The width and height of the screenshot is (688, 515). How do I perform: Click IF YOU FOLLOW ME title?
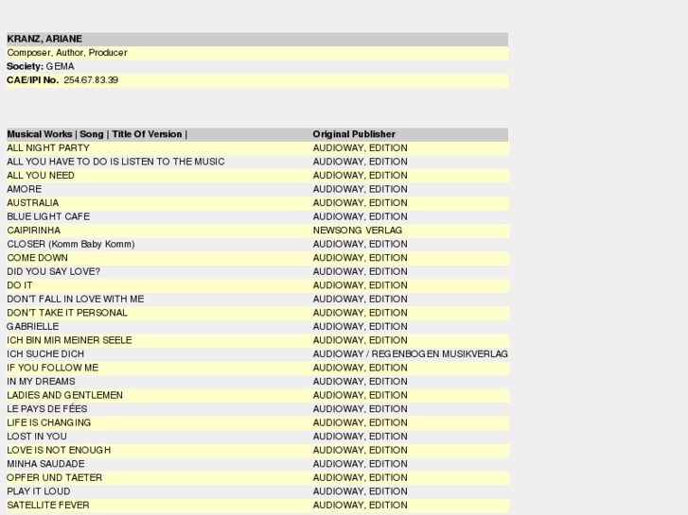point(53,368)
